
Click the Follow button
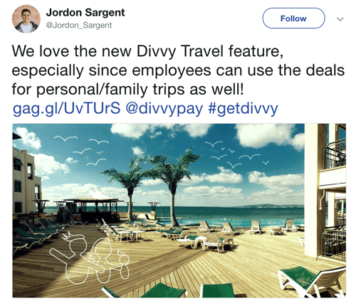coord(293,19)
